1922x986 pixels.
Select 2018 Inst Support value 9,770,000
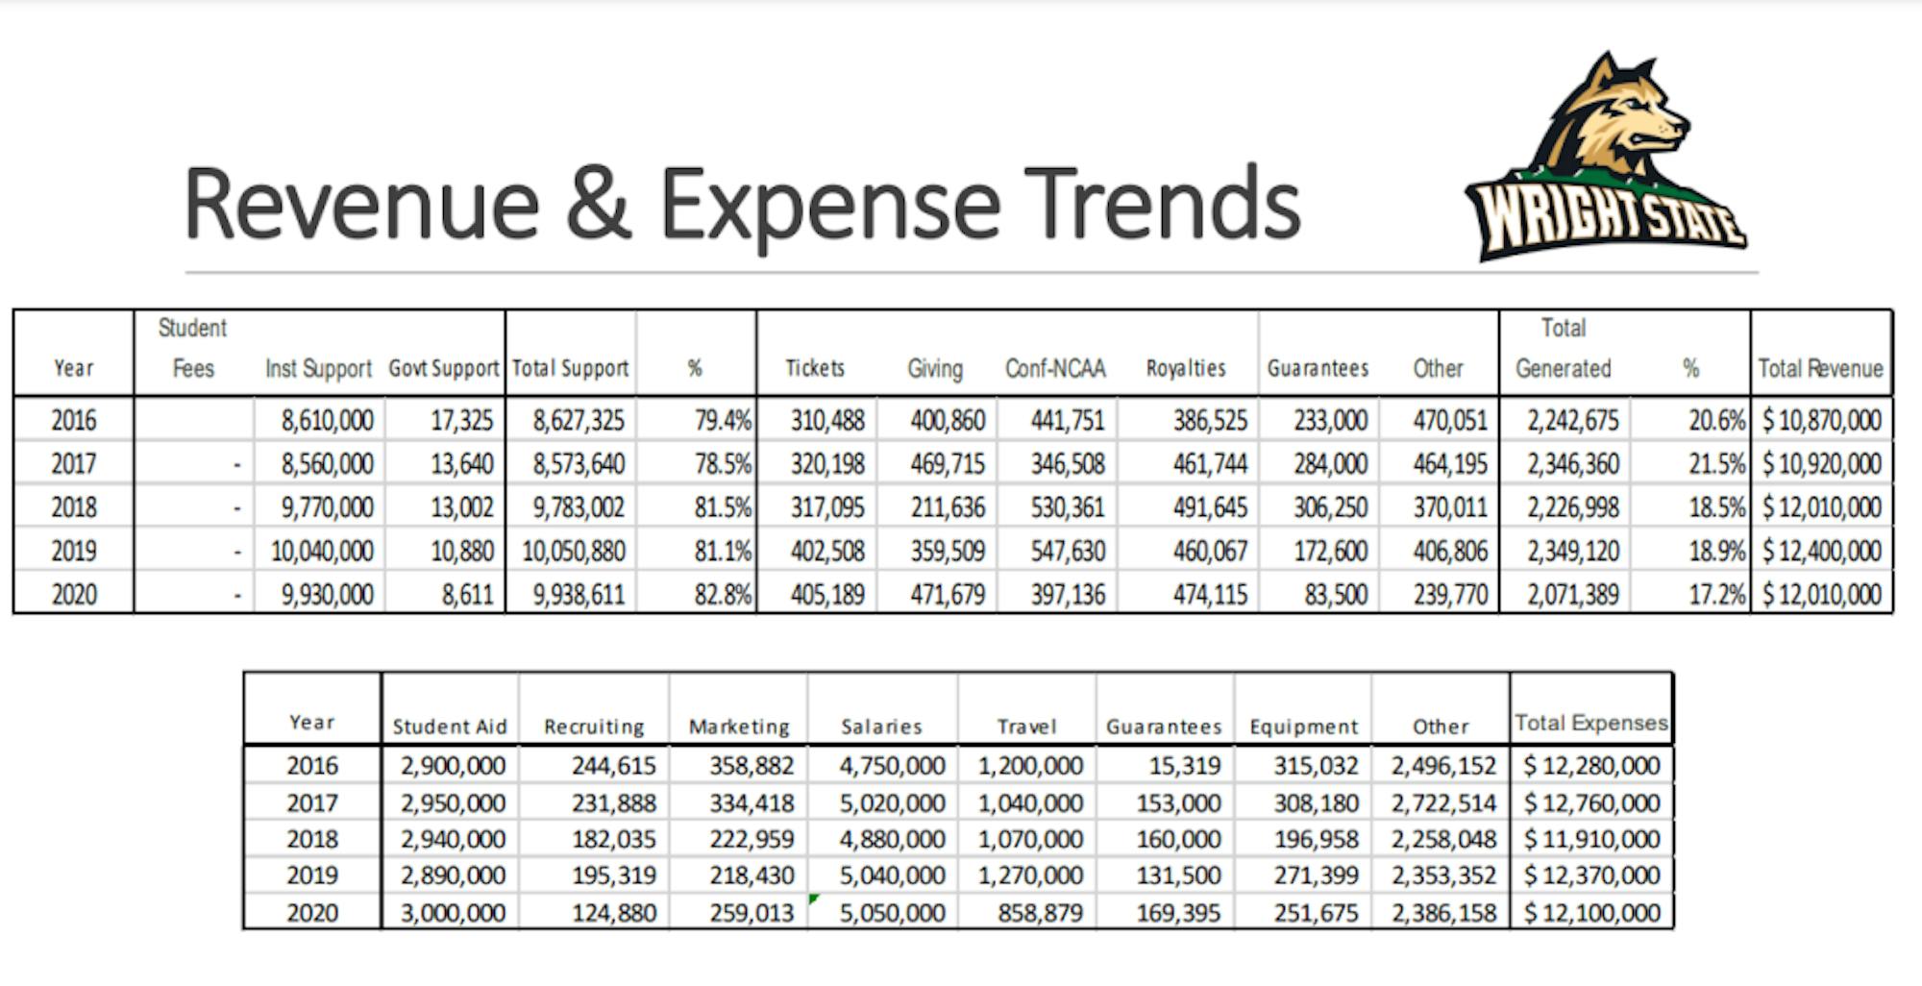327,508
